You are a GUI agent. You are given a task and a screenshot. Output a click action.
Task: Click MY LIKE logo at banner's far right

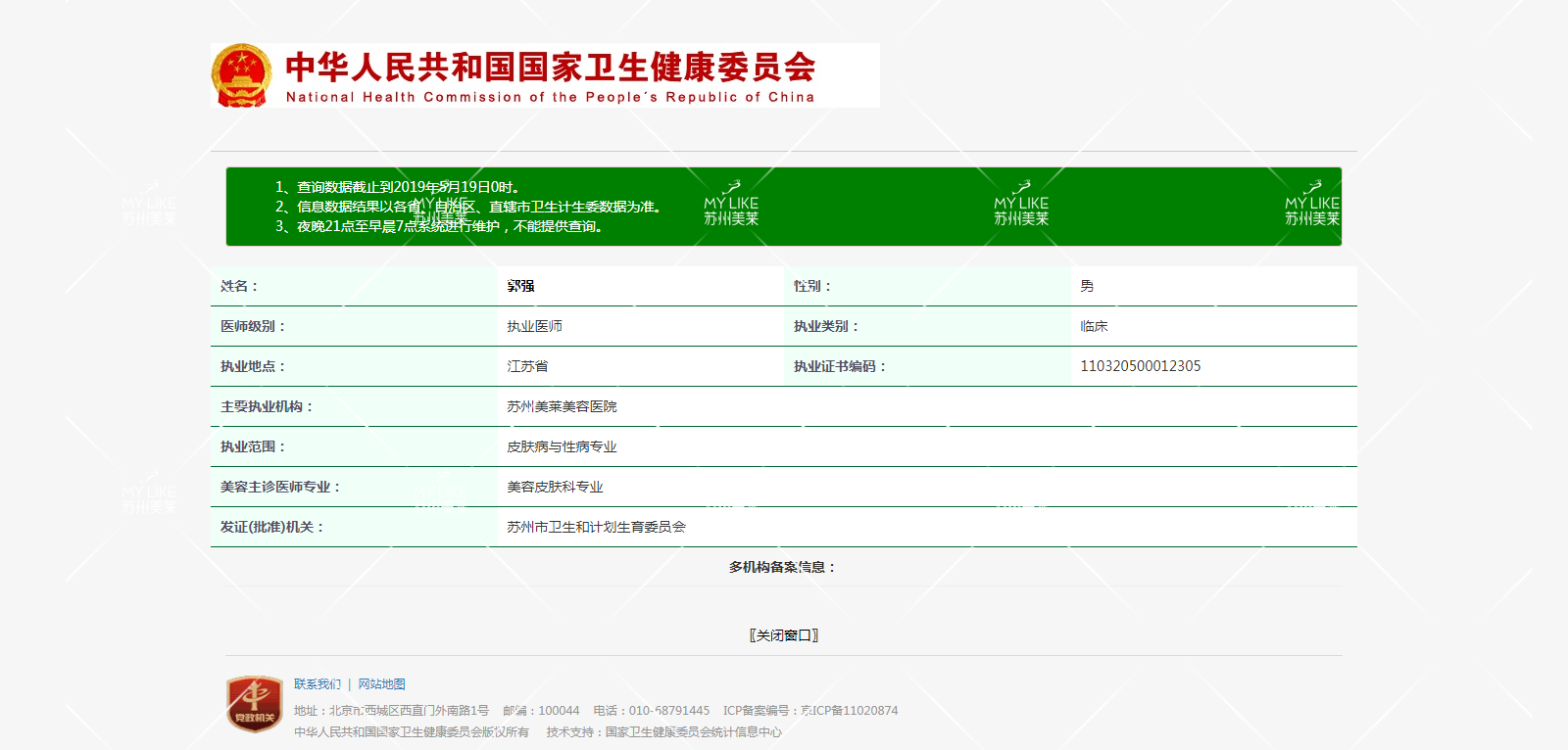(x=1311, y=205)
